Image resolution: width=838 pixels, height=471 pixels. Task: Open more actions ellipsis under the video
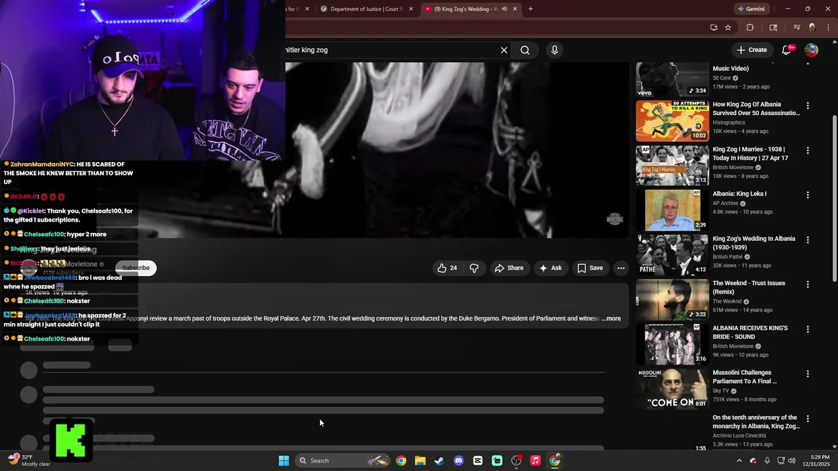(x=621, y=268)
